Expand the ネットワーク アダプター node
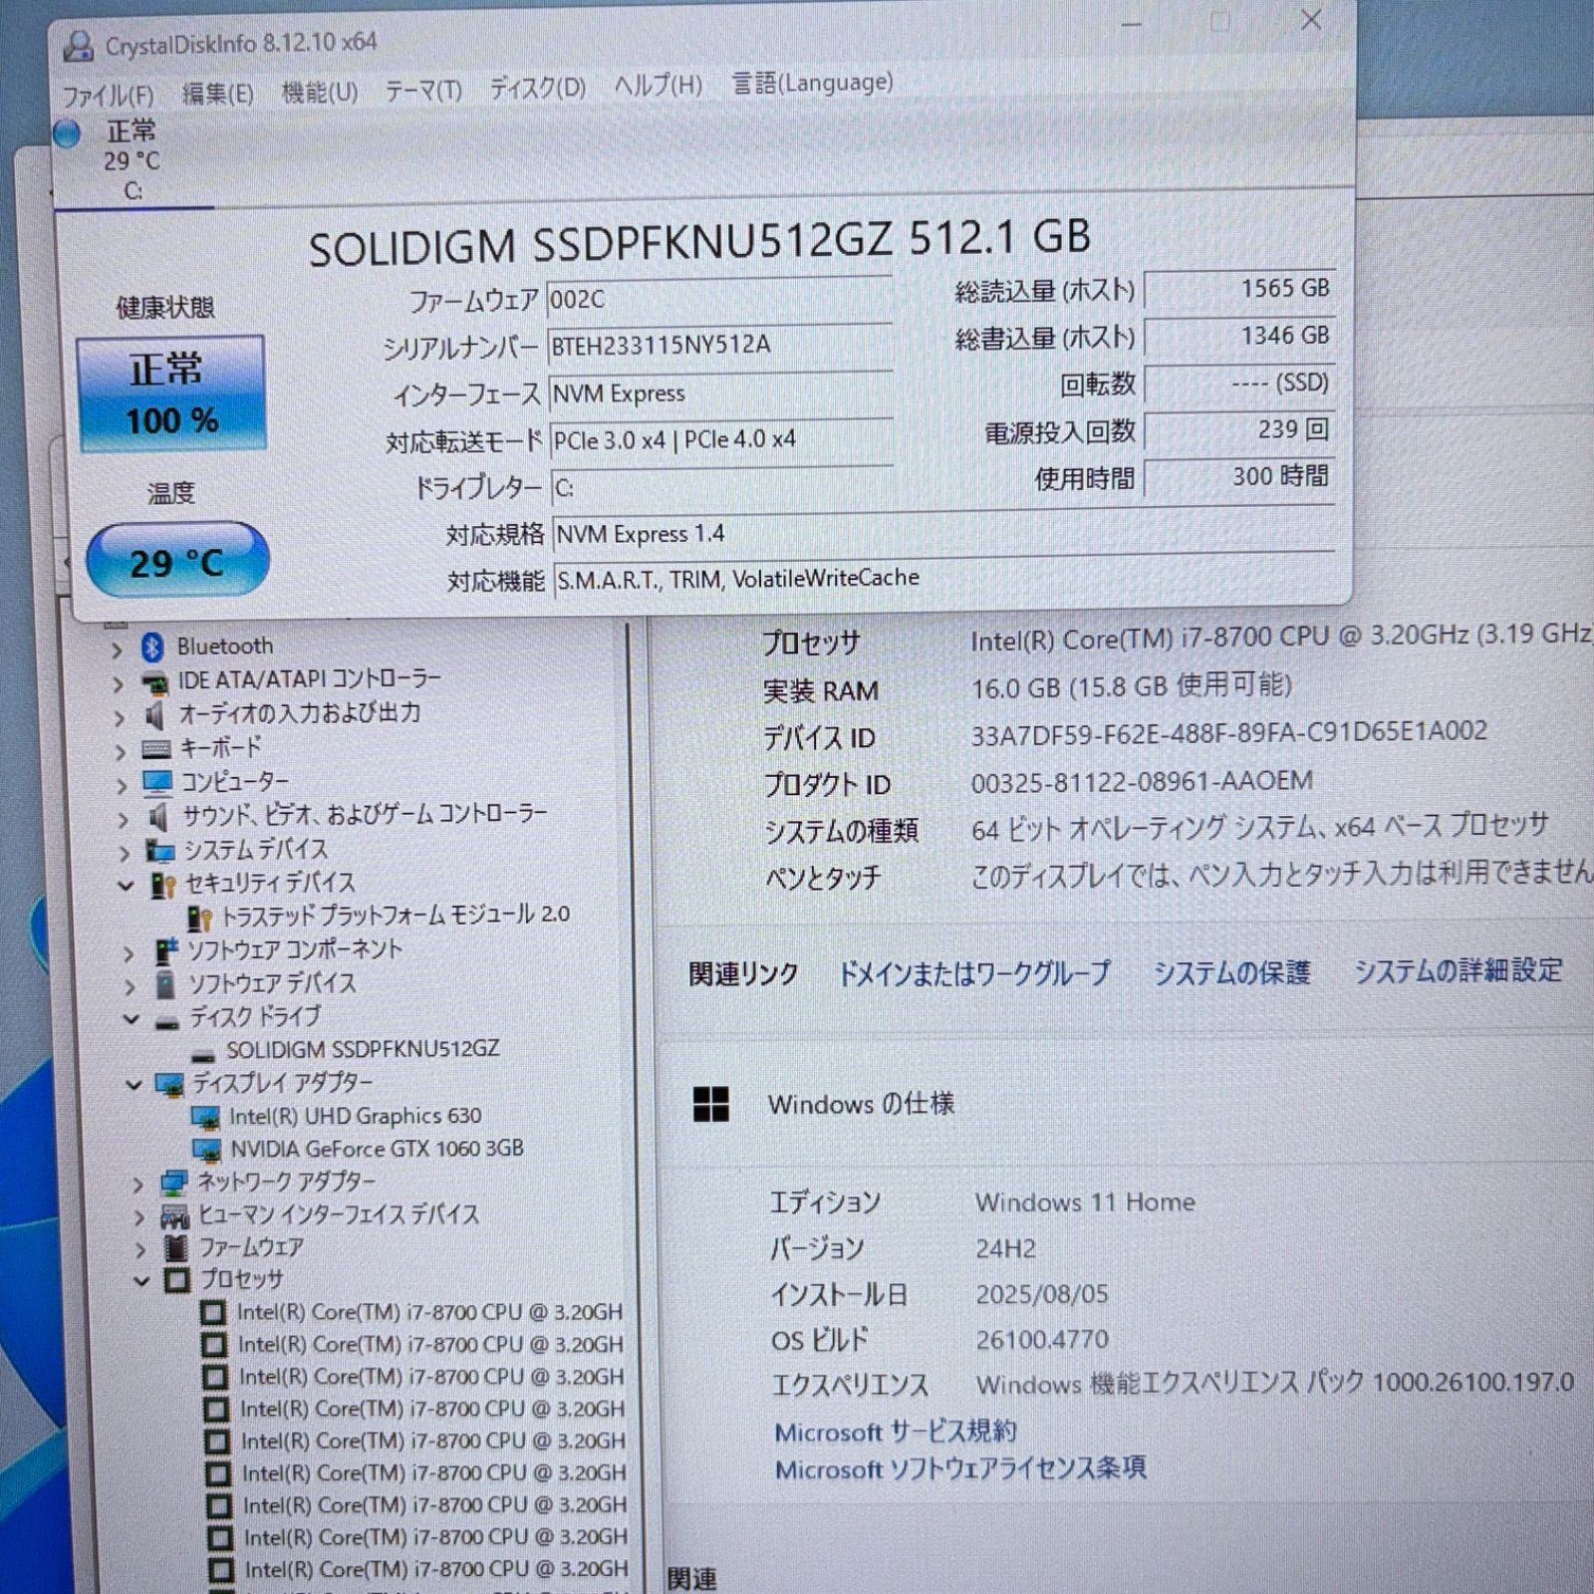This screenshot has width=1594, height=1594. click(137, 1186)
